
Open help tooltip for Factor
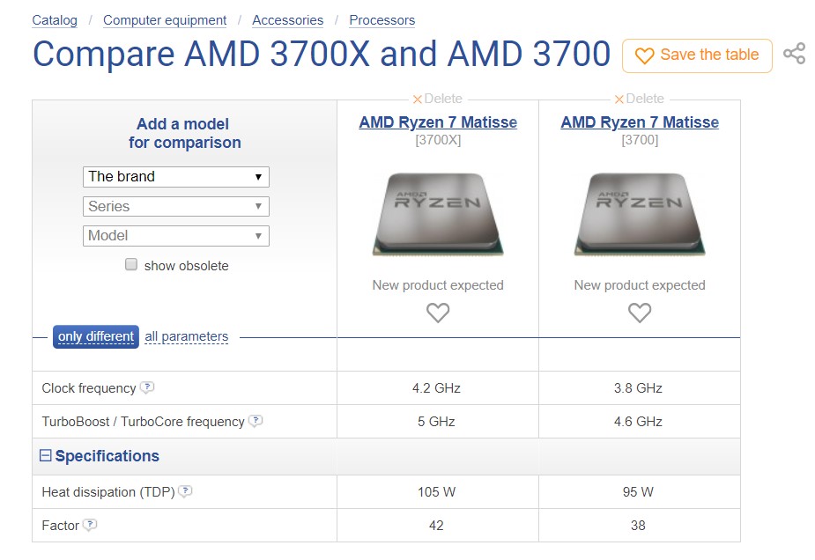(x=90, y=524)
